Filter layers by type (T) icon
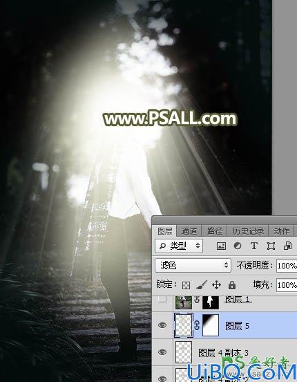Image resolution: width=297 pixels, height=382 pixels. click(x=254, y=246)
